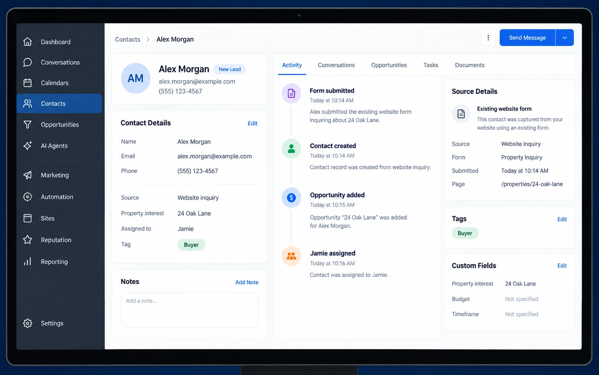
Task: Click the Contacts breadcrumb link
Action: (128, 39)
